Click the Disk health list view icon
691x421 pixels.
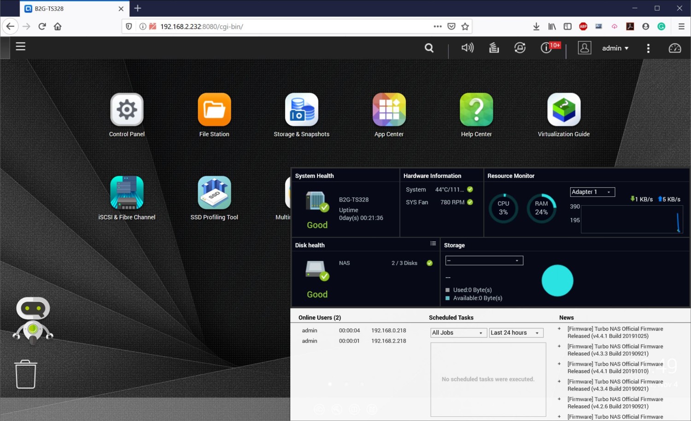pyautogui.click(x=433, y=243)
